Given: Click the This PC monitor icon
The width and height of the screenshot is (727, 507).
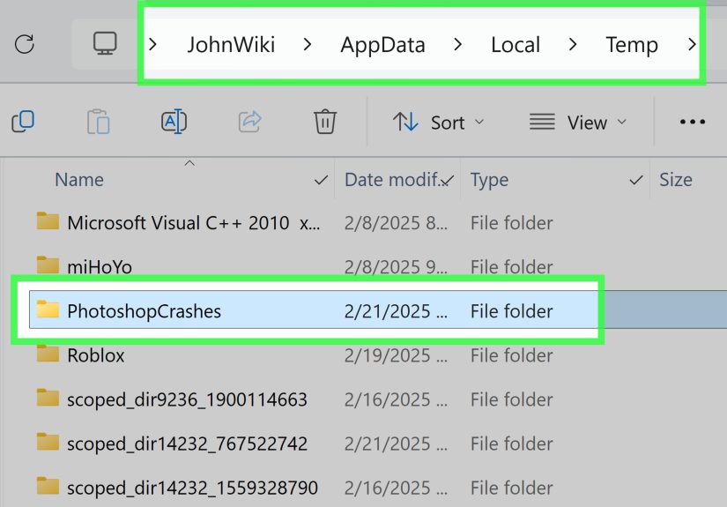Looking at the screenshot, I should [x=105, y=43].
